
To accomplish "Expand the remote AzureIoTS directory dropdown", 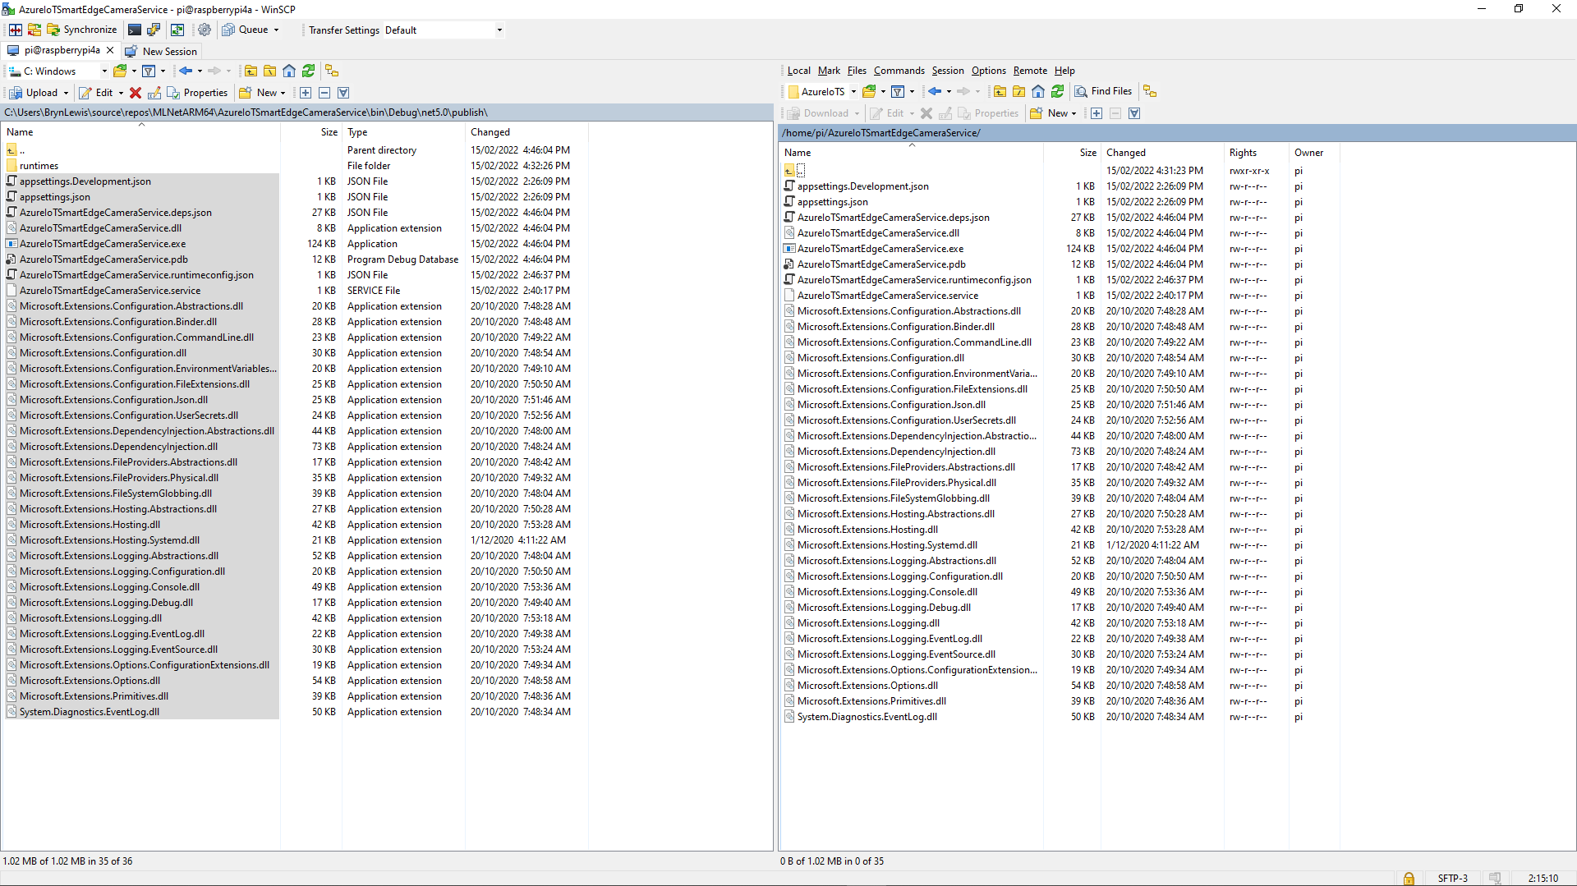I will point(853,92).
